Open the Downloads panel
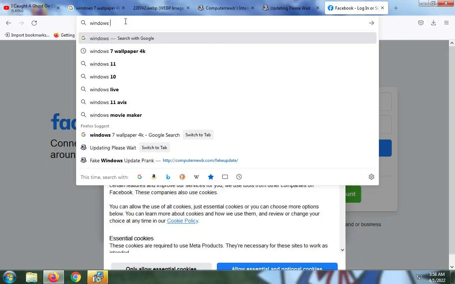This screenshot has width=455, height=284. [x=433, y=23]
